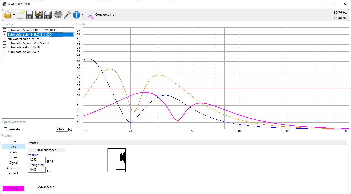This screenshot has height=194, width=351.
Task: Click the 39,76 Hz cursor readout
Action: pos(340,12)
